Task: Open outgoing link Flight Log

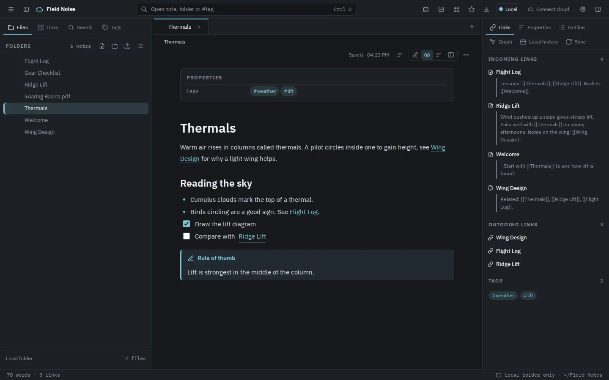Action: (508, 251)
